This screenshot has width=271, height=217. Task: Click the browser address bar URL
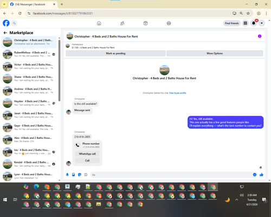[63, 14]
